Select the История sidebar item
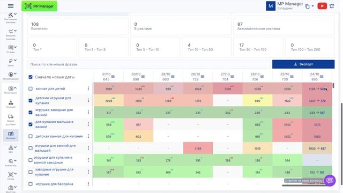343x193 pixels. pyautogui.click(x=11, y=135)
